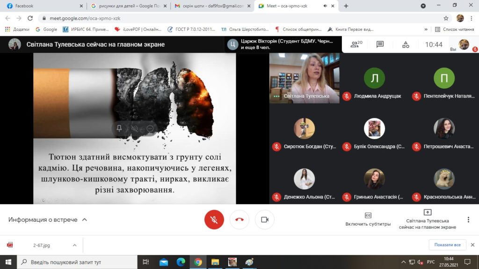Open the participants list showing 20 people
The image size is (479, 269).
[x=356, y=44]
